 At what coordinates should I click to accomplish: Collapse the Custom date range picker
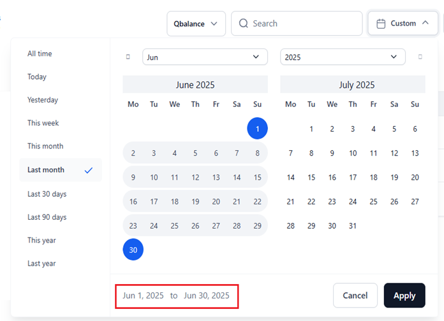(403, 24)
